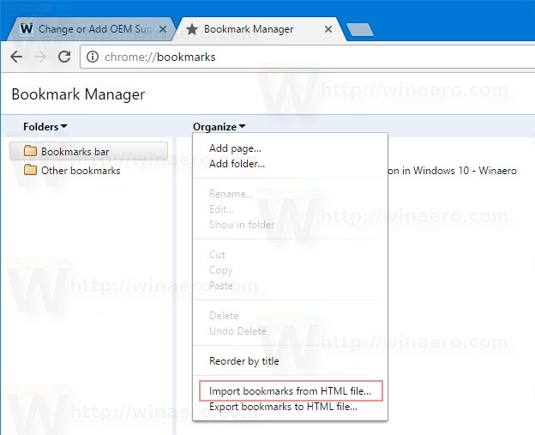Image resolution: width=535 pixels, height=435 pixels.
Task: Click the Winaero W favicon on first tab
Action: coord(27,28)
